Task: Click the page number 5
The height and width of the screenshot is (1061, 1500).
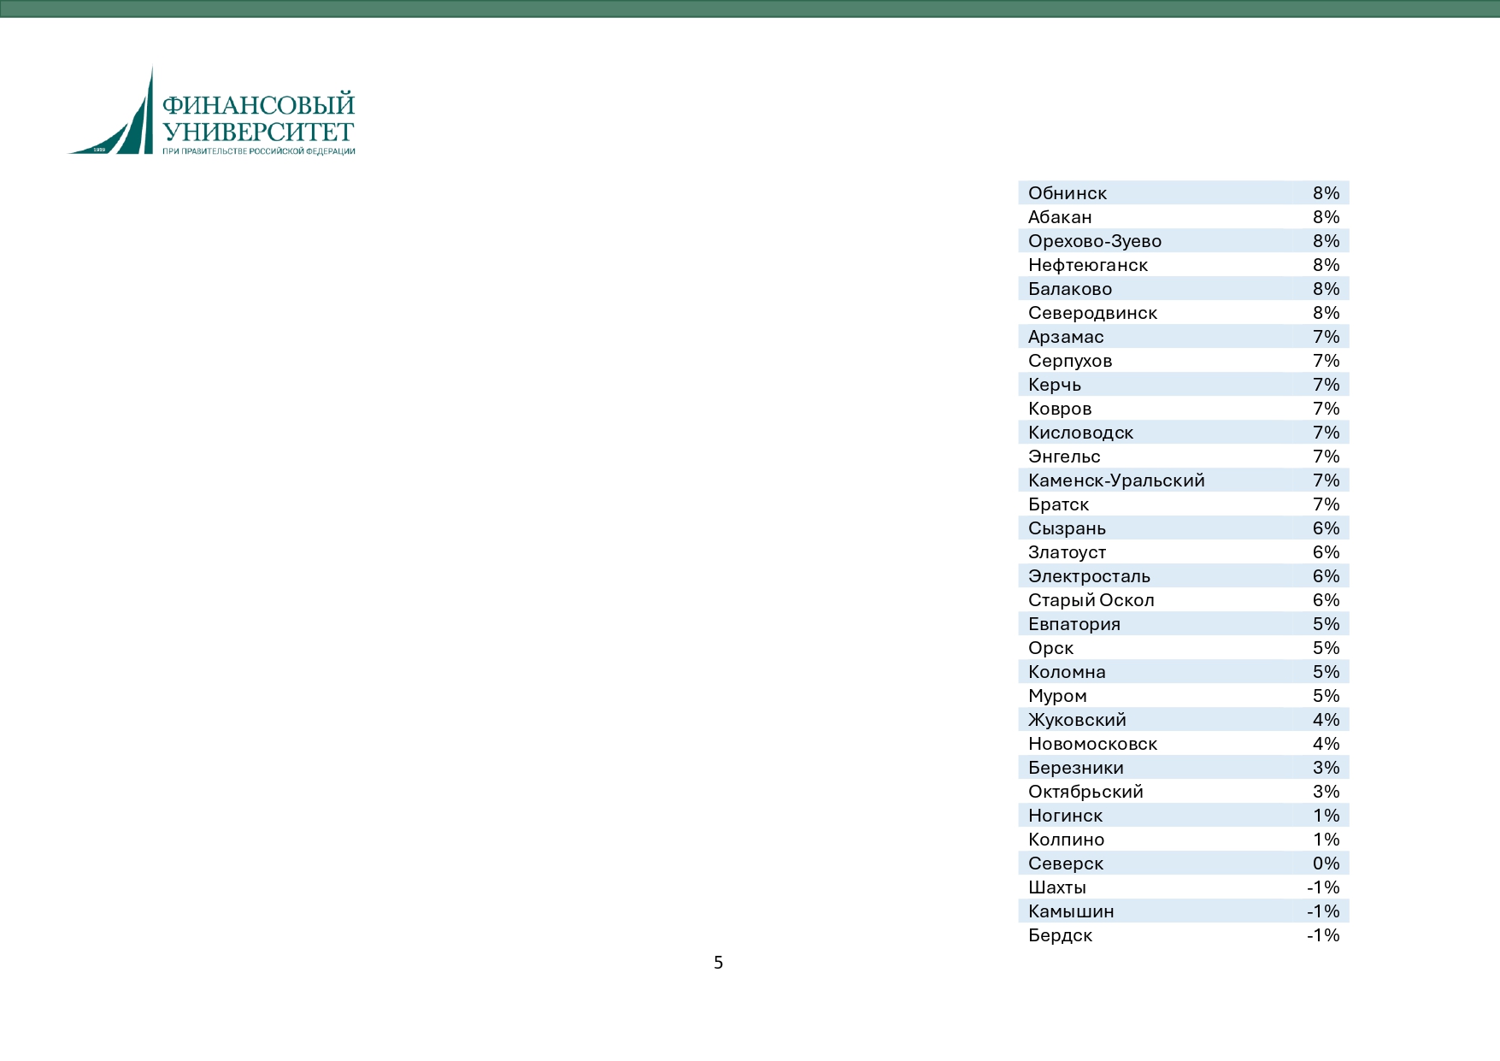Action: 718,963
